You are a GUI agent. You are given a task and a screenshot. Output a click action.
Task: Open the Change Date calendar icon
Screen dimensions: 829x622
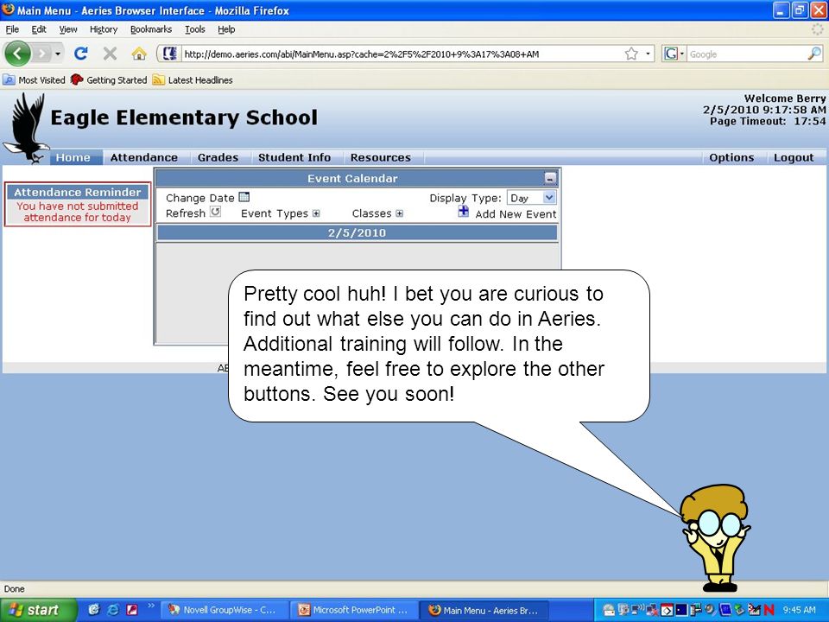pos(244,197)
